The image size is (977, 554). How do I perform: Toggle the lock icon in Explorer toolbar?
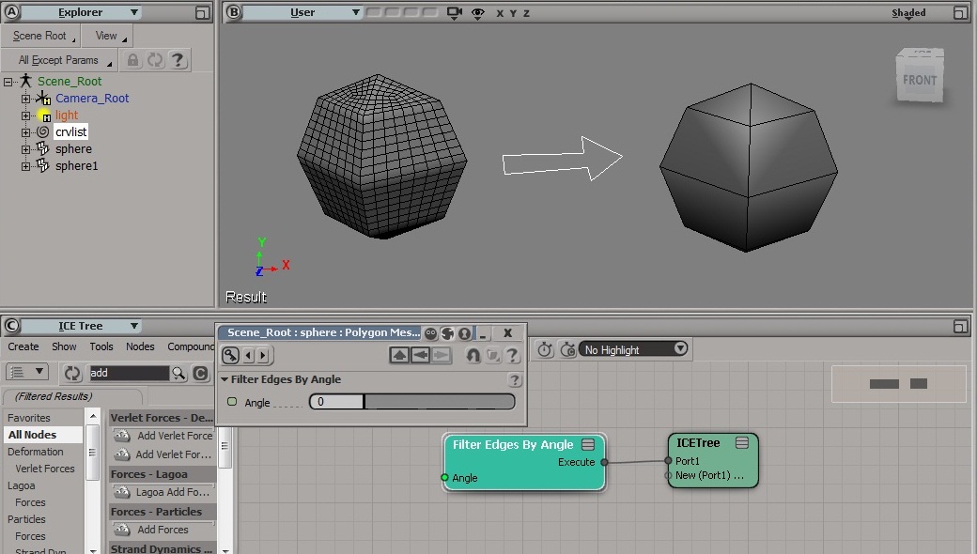coord(133,60)
